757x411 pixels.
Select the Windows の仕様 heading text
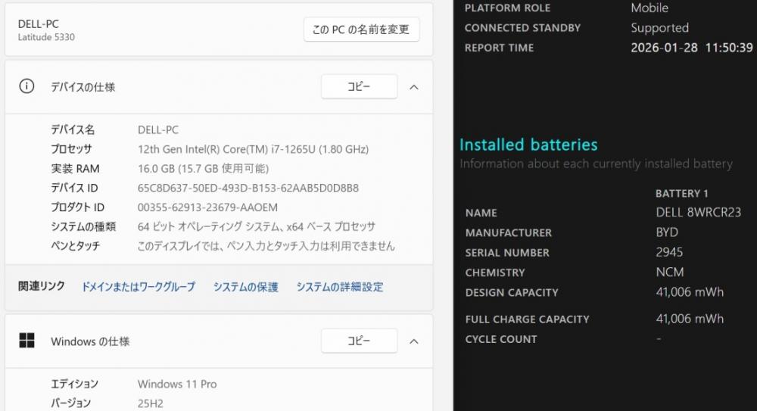(x=90, y=341)
